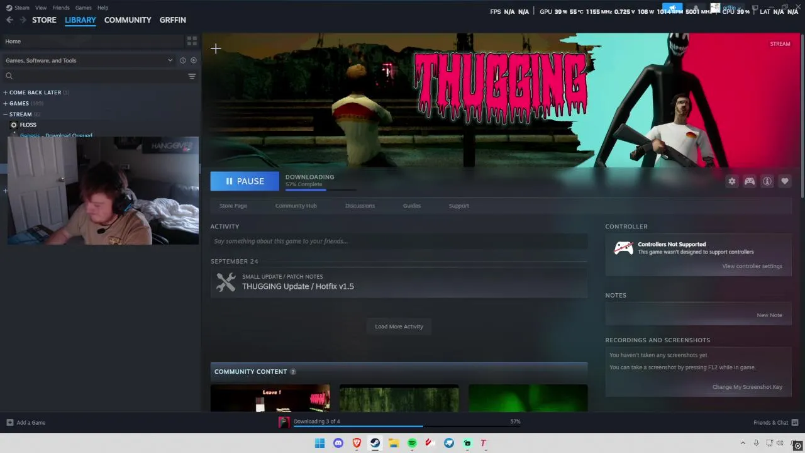Open controller layout icon for THUGGING
The height and width of the screenshot is (453, 805).
(750, 181)
